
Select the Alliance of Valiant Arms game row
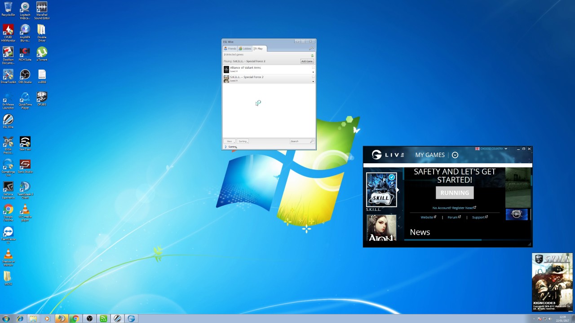coord(269,70)
